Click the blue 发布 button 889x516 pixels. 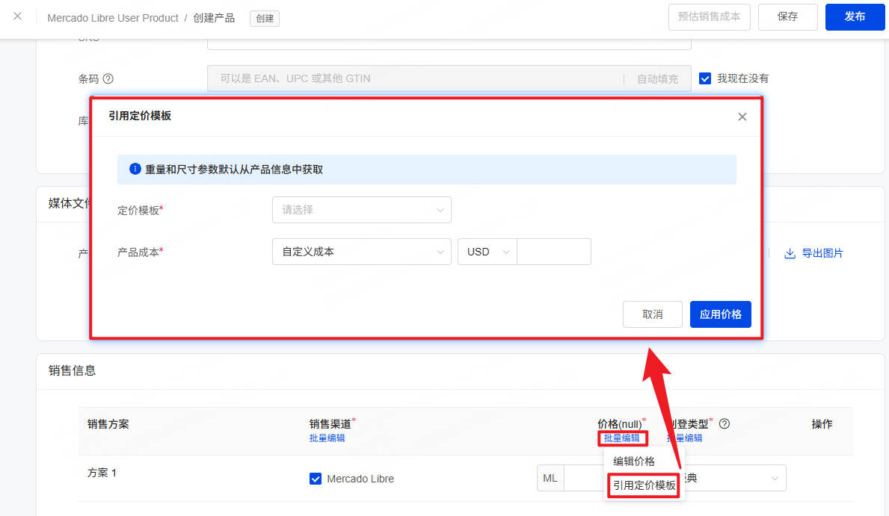(x=855, y=17)
